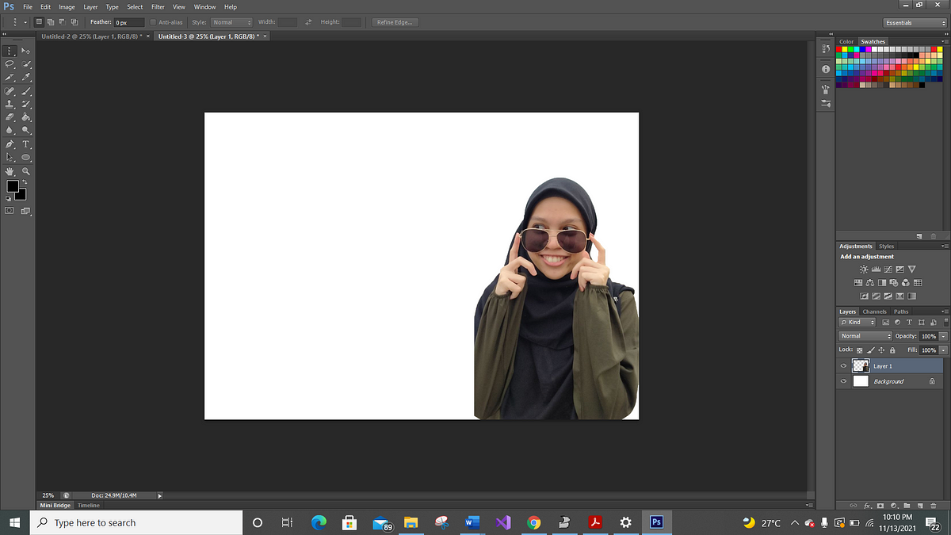The image size is (951, 535).
Task: Open the Opacity slider dropdown arrow
Action: (x=943, y=336)
